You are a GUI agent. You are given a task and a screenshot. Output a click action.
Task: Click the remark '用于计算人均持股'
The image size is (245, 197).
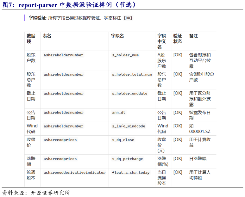coord(200,175)
